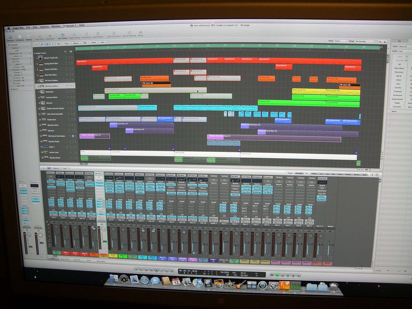Click the Insert Section toolbar icon

pyautogui.click(x=98, y=35)
